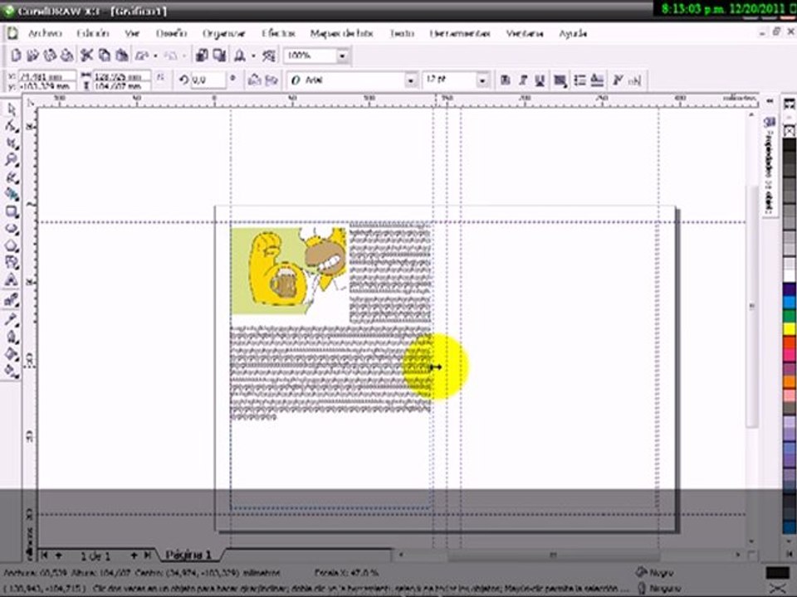The image size is (797, 597).
Task: Select the Crop tool
Action: [11, 143]
